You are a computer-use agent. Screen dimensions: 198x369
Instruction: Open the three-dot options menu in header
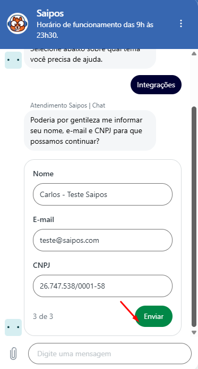[180, 23]
